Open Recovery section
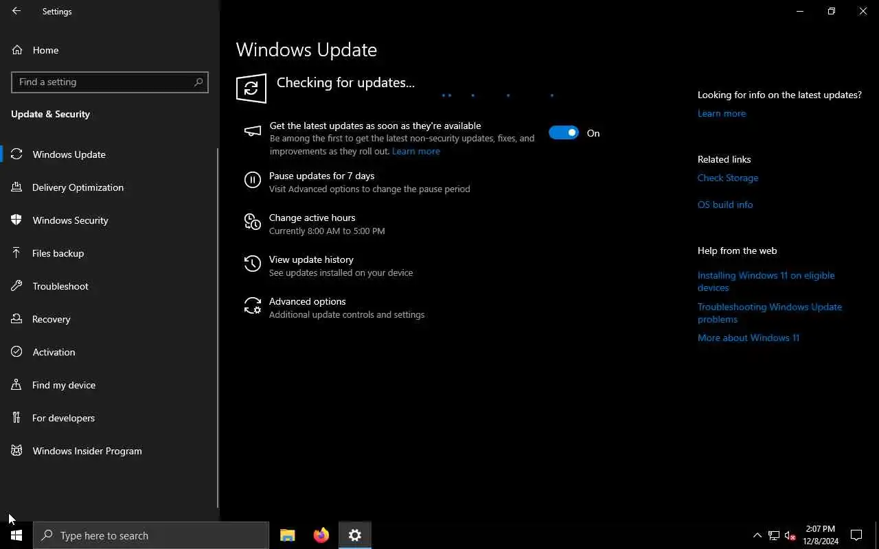 [110, 319]
